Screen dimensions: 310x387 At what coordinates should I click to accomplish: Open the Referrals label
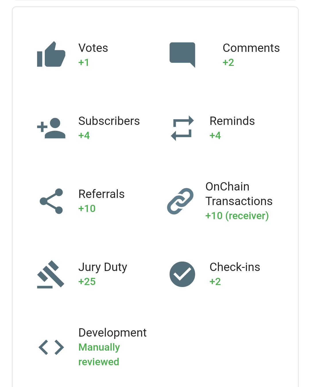coord(102,194)
